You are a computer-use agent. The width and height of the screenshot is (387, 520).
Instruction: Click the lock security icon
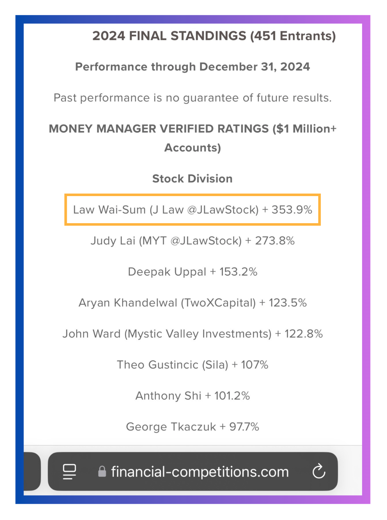[102, 472]
